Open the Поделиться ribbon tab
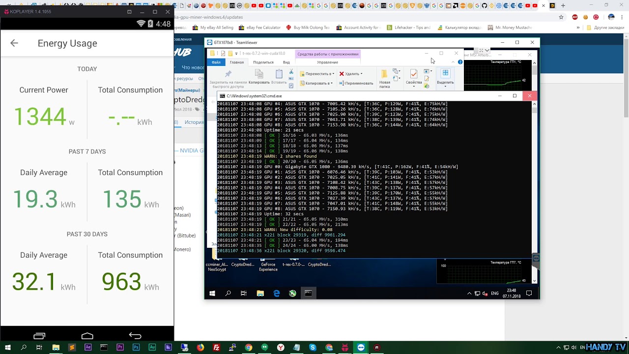 (x=263, y=62)
